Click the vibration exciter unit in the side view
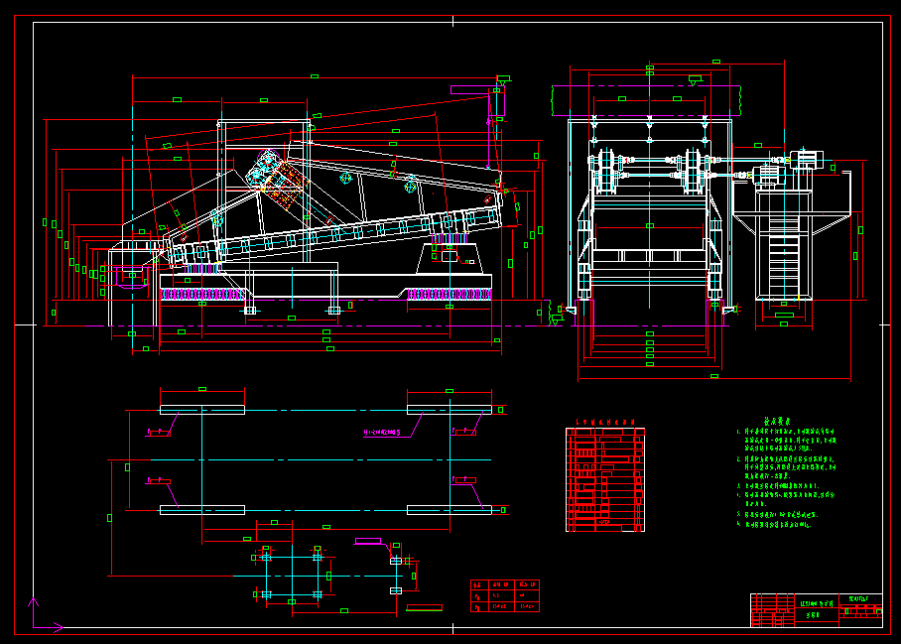 [x=274, y=178]
